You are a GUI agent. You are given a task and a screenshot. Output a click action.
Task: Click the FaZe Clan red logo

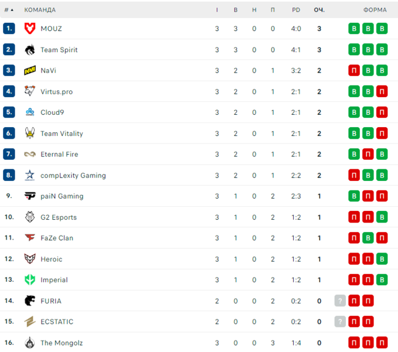click(x=30, y=238)
